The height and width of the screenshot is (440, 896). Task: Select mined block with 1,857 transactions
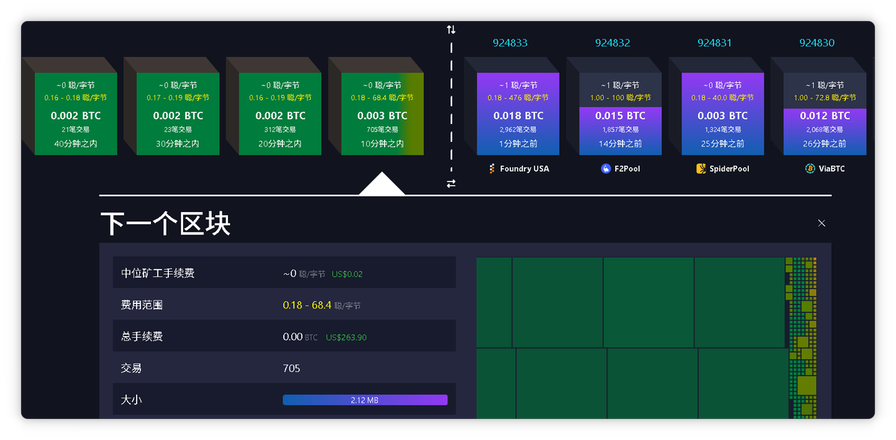(x=620, y=114)
